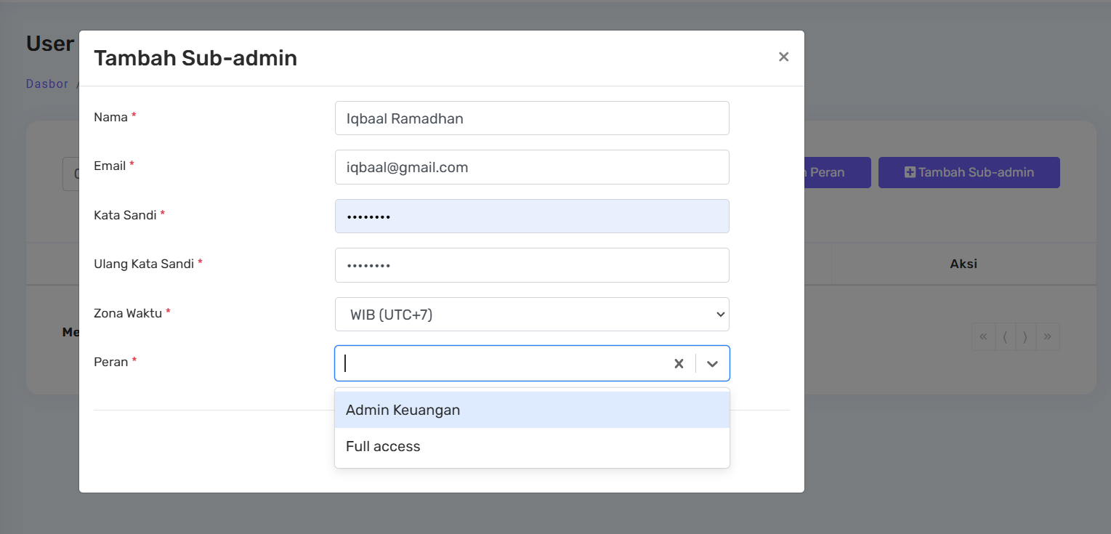Click the plus icon on Tambah Sub-admin button
This screenshot has width=1111, height=534.
point(910,172)
